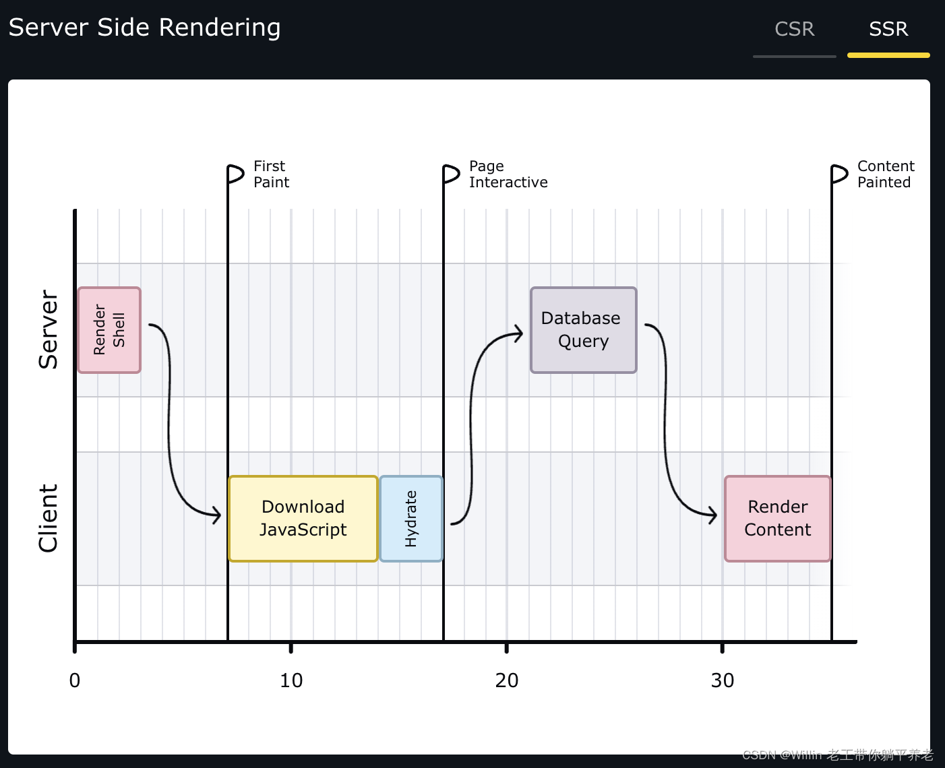The image size is (945, 768).
Task: Click the 'Client' row label
Action: coord(48,518)
